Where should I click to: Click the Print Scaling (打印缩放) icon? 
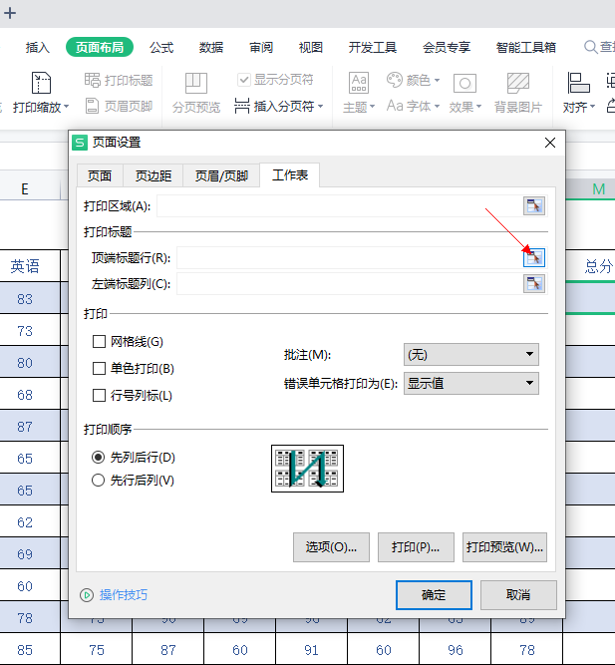click(x=41, y=83)
